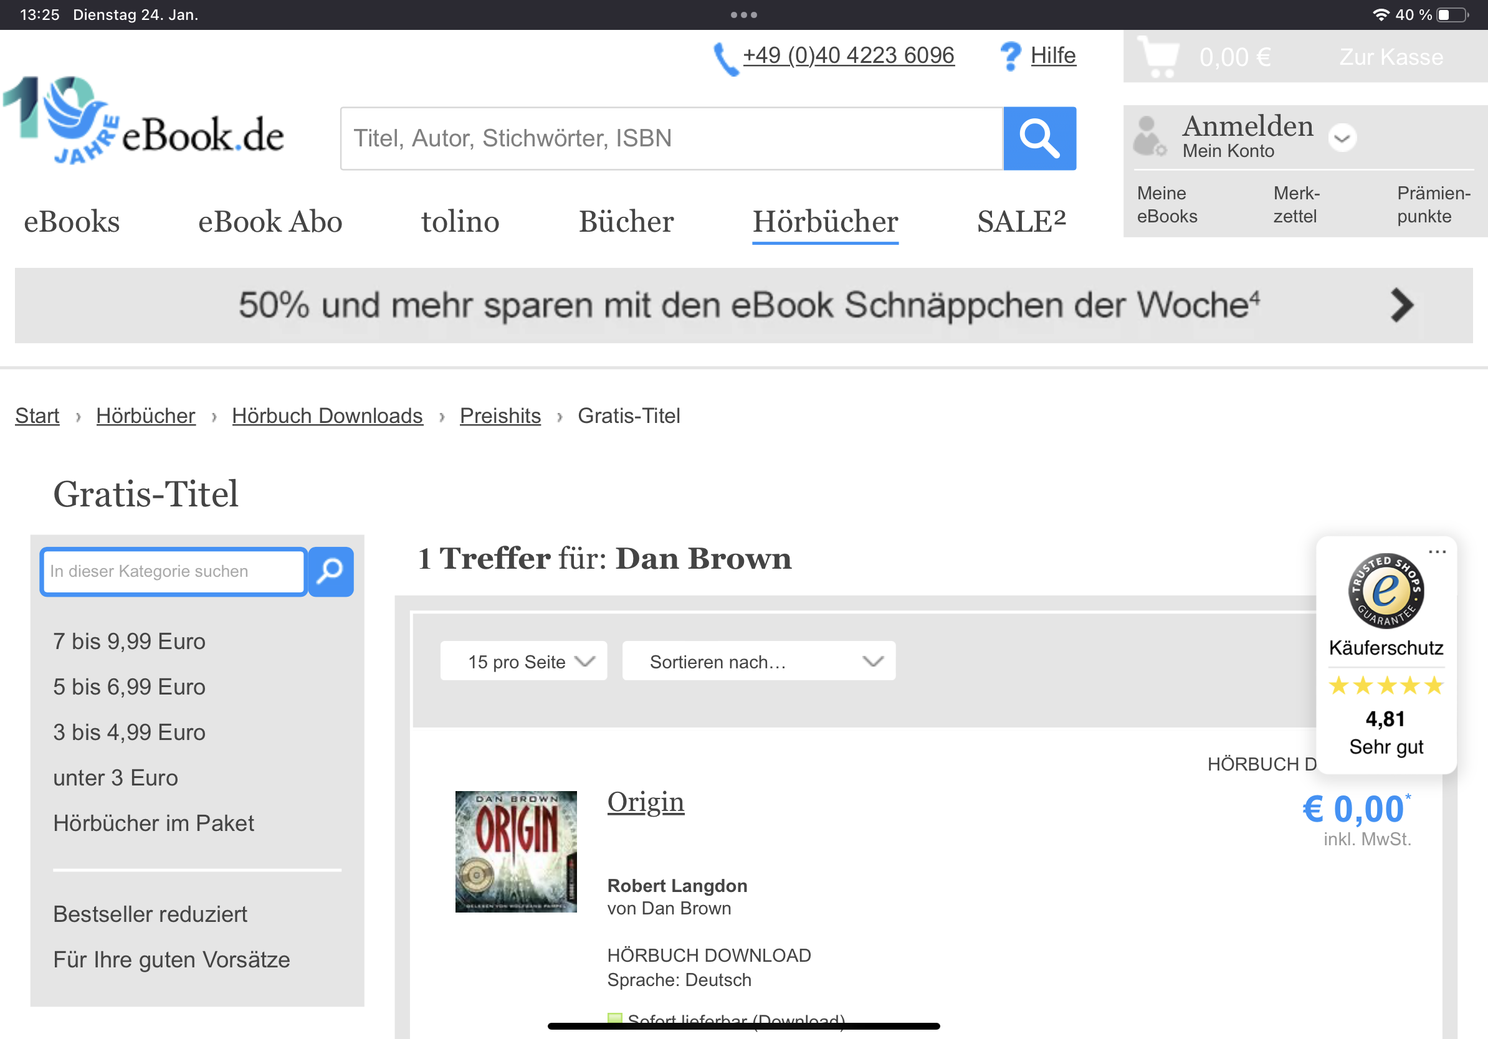Click the Trusted Shops guarantee badge
The image size is (1488, 1039).
[x=1386, y=590]
